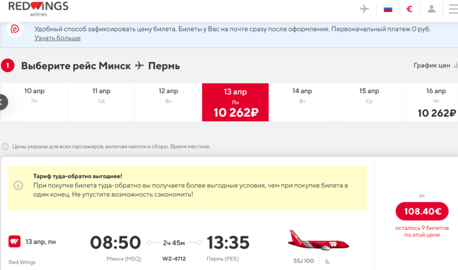This screenshot has height=270, width=458.
Task: Select the 13 апр tab priced 10 262₽
Action: point(235,102)
